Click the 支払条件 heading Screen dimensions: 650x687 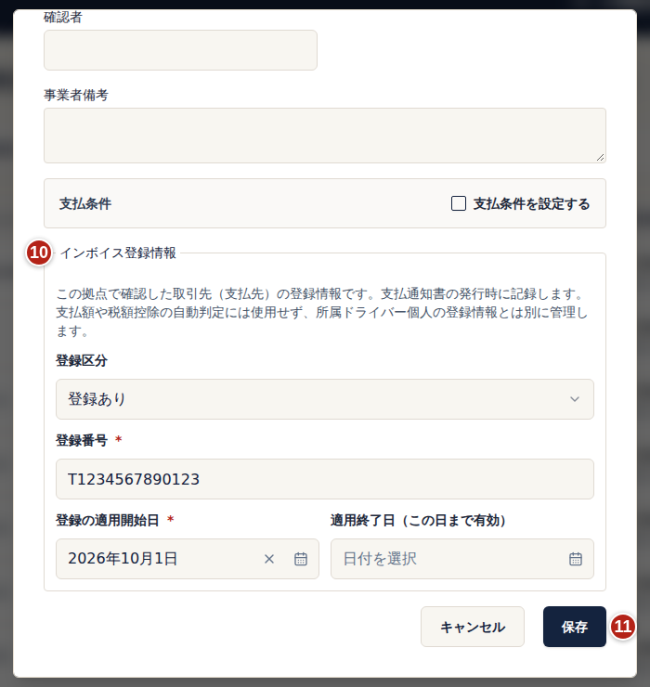85,203
